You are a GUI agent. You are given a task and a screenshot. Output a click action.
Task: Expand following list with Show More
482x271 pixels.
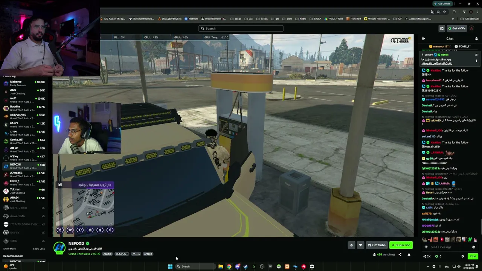(9, 249)
